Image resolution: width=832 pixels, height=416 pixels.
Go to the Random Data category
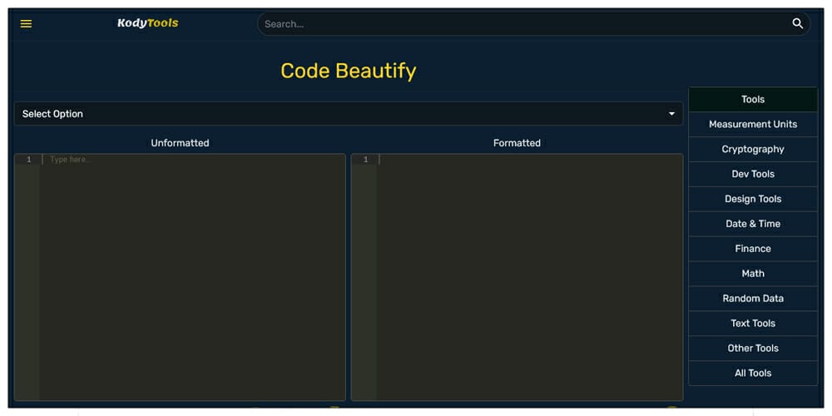tap(753, 298)
